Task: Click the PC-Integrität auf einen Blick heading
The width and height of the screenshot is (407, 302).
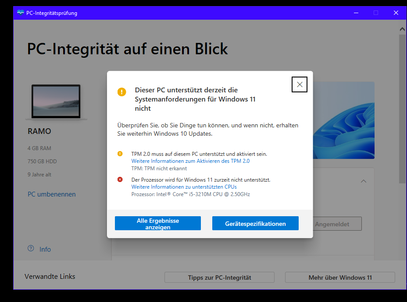Action: tap(128, 49)
